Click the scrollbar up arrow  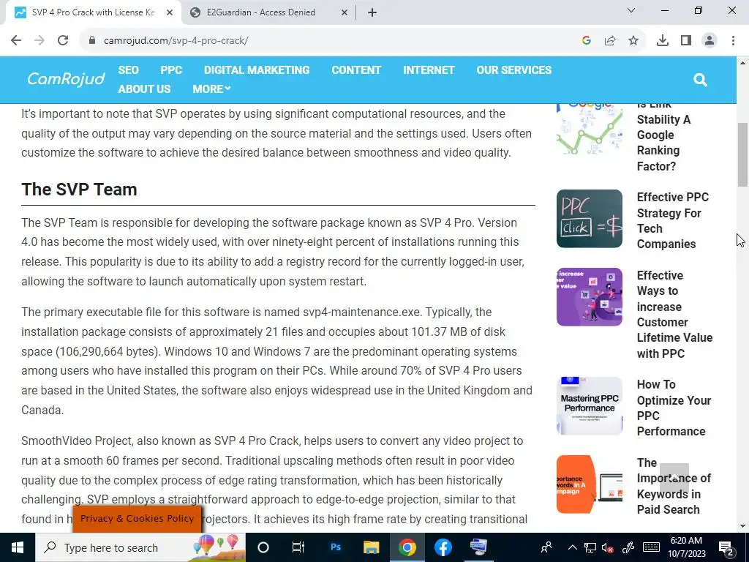(742, 63)
